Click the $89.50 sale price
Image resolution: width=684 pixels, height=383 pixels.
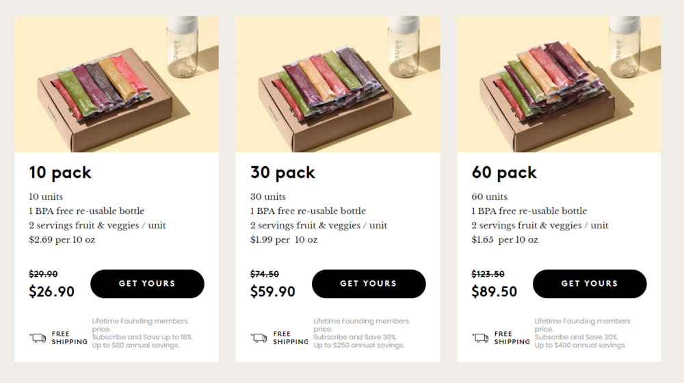tap(495, 292)
